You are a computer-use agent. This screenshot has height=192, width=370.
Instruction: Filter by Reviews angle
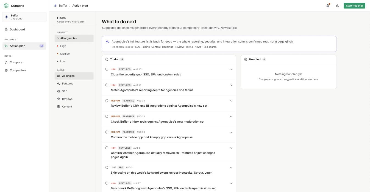click(74, 99)
